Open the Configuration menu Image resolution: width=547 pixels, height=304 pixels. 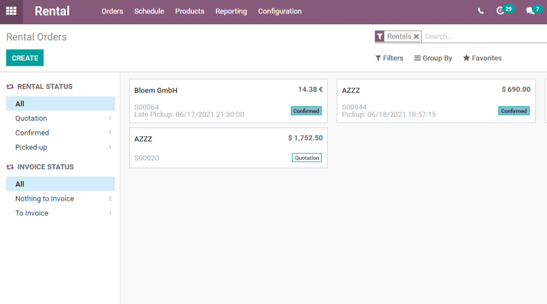pos(280,11)
